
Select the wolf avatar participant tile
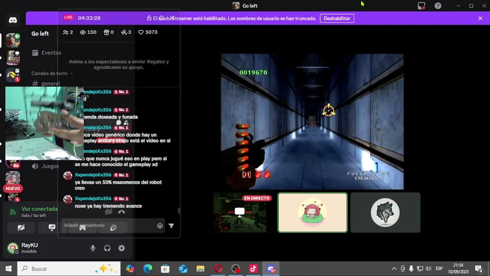(385, 213)
